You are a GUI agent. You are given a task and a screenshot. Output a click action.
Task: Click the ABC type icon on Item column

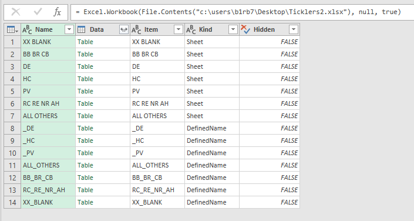click(136, 29)
